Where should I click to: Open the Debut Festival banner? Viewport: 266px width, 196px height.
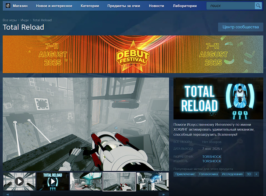pyautogui.click(x=133, y=54)
